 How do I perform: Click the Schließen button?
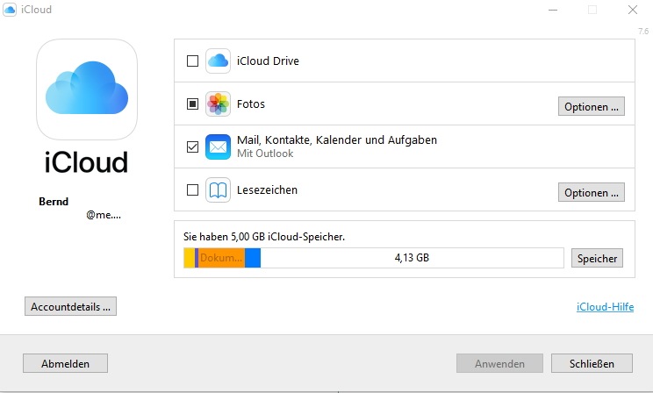click(x=591, y=363)
